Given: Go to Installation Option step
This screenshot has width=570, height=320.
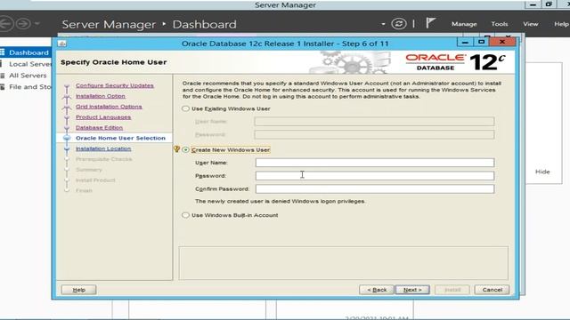Looking at the screenshot, I should click(101, 96).
